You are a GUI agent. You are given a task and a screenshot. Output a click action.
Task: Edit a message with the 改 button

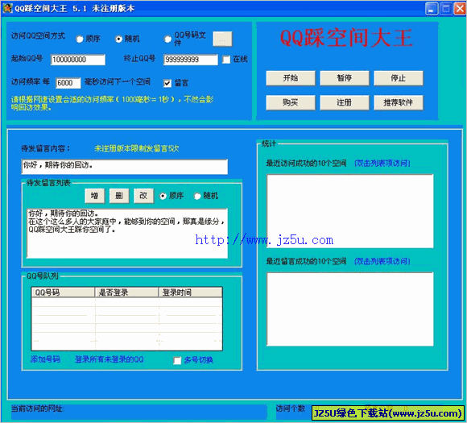[143, 196]
